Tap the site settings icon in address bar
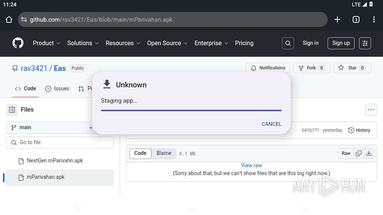383x215 pixels. [x=24, y=19]
